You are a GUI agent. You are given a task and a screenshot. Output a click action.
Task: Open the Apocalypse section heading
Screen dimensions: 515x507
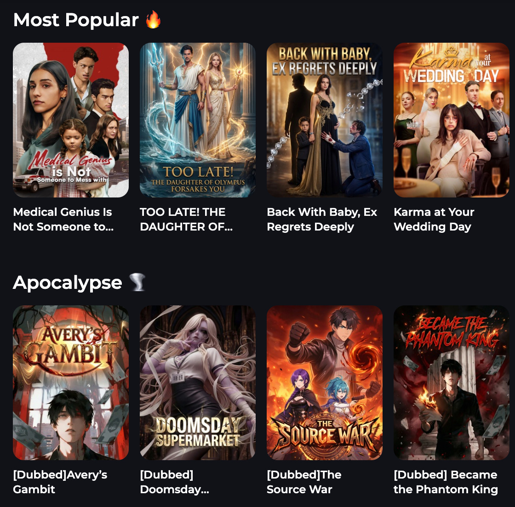[67, 283]
